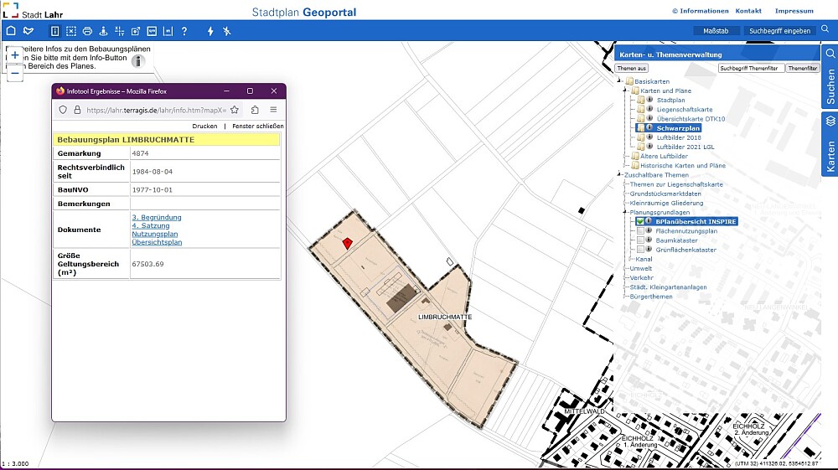The width and height of the screenshot is (838, 470).
Task: Open the 3. Begründung document link
Action: (x=156, y=217)
